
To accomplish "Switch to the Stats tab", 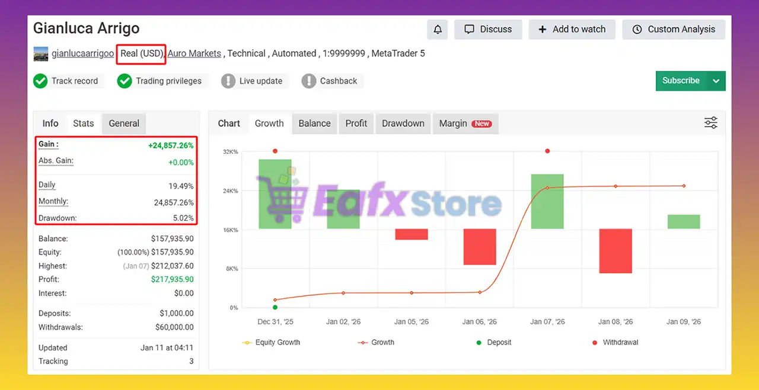I will pyautogui.click(x=83, y=124).
